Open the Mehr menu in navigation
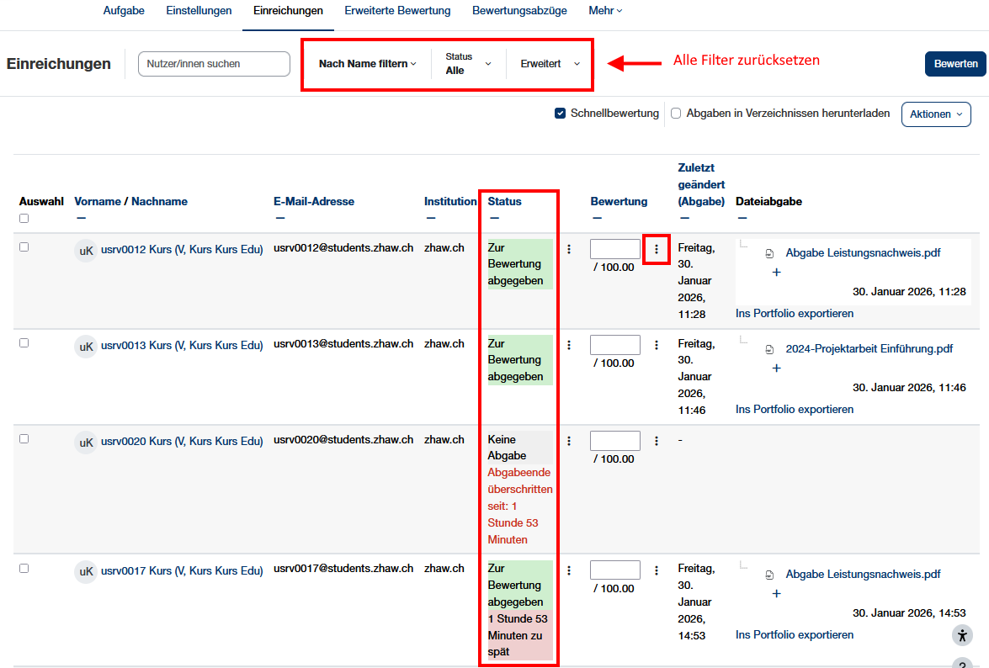 click(605, 11)
